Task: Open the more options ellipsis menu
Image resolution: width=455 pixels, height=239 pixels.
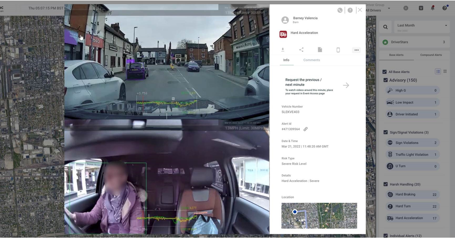Action: [x=356, y=50]
